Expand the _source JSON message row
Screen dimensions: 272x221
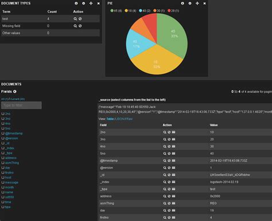[185, 109]
